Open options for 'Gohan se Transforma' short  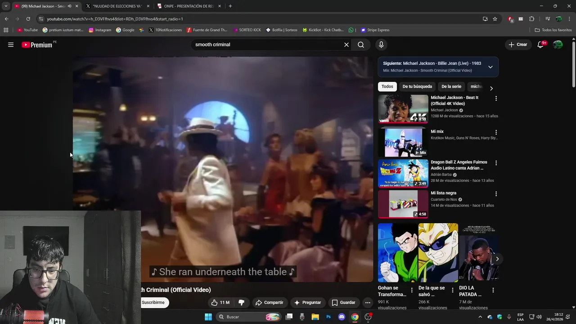click(412, 290)
